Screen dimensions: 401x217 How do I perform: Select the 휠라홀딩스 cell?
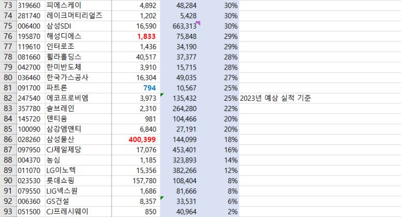tap(78, 57)
